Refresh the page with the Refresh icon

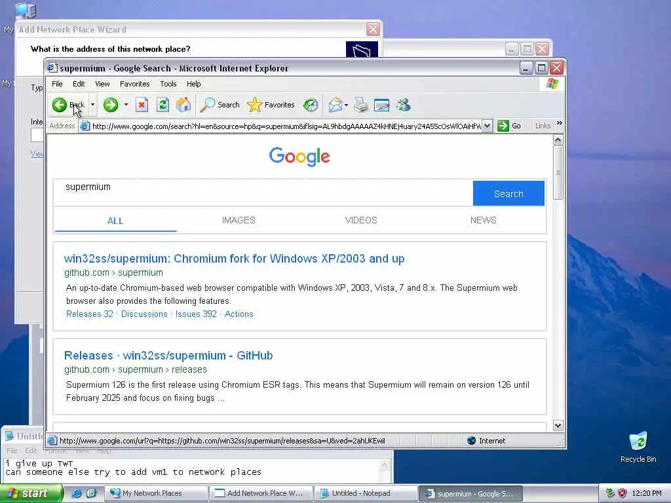coord(163,105)
